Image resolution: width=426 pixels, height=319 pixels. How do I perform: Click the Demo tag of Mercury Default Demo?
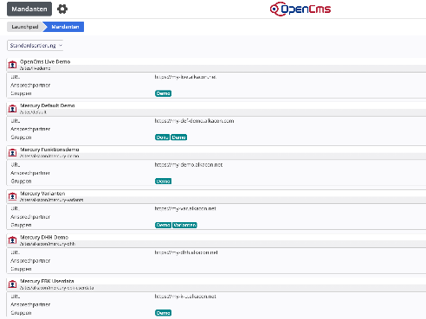coord(178,137)
